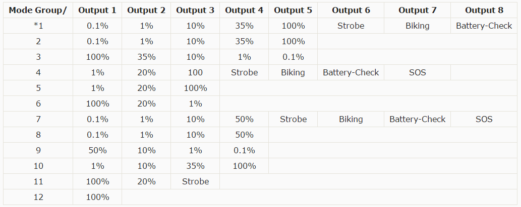Select the Strobe cell in mode group *1
Image resolution: width=521 pixels, height=207 pixels.
[351, 26]
